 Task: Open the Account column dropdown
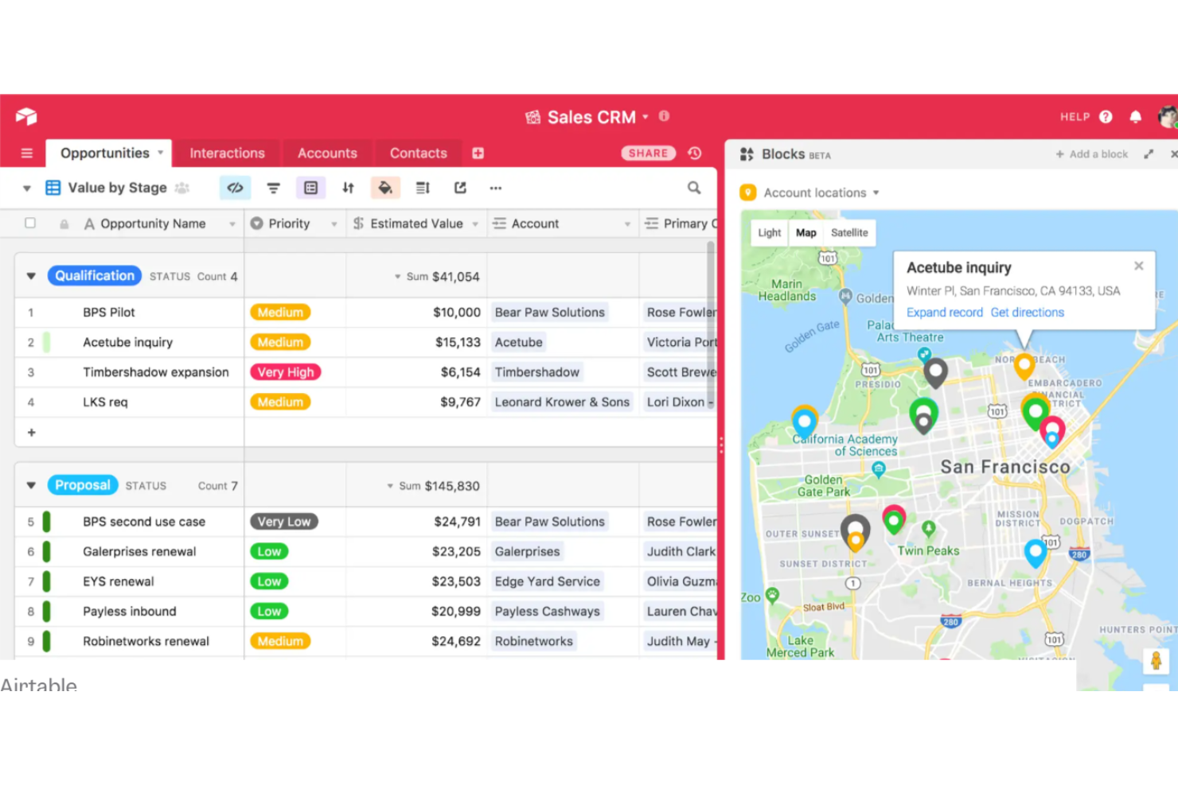[627, 224]
